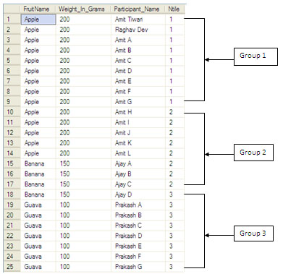Image resolution: width=283 pixels, height=274 pixels.
Task: Select row header number 22
Action: 12,236
